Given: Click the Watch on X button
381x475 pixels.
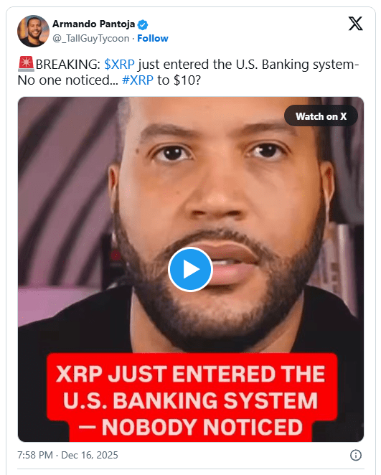Looking at the screenshot, I should tap(321, 116).
